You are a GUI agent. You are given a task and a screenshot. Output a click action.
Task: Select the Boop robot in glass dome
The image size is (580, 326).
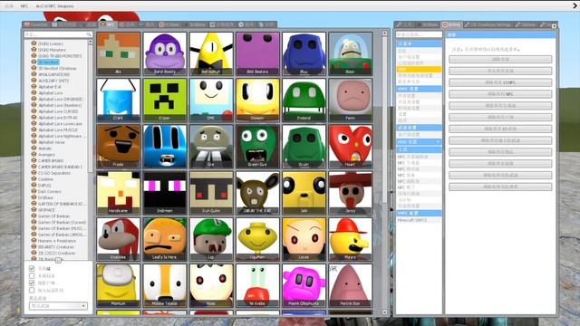pos(351,54)
